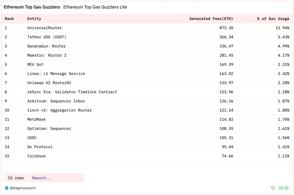This screenshot has width=294, height=195.
Task: Open the @bitgetresearch profile link
Action: click(x=23, y=188)
